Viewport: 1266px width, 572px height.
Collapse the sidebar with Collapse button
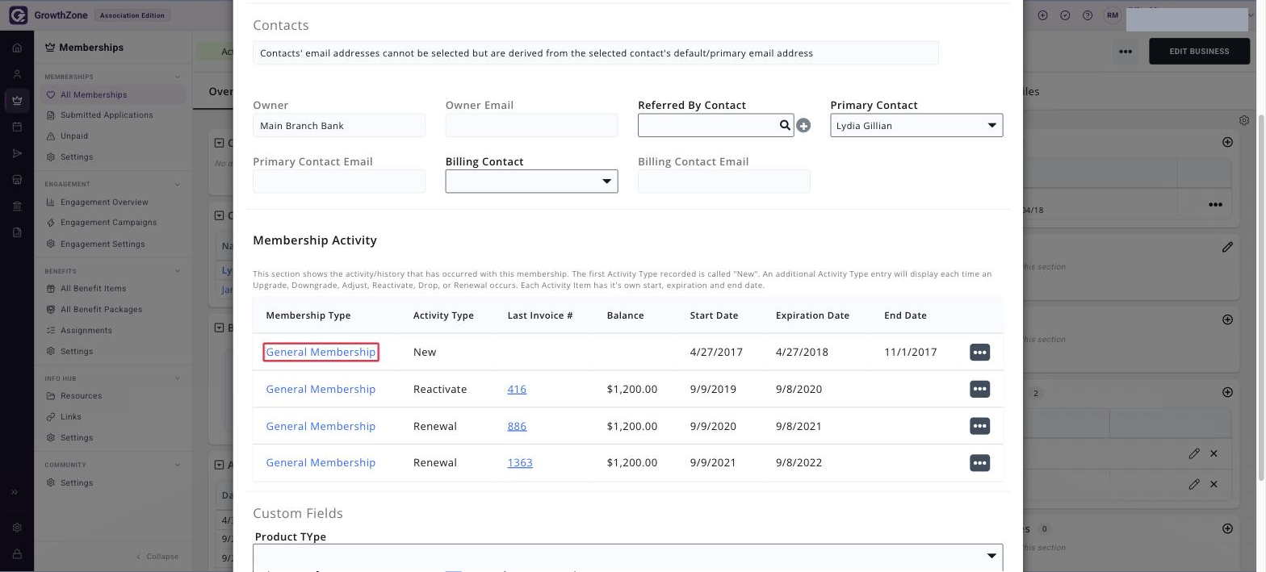click(157, 557)
